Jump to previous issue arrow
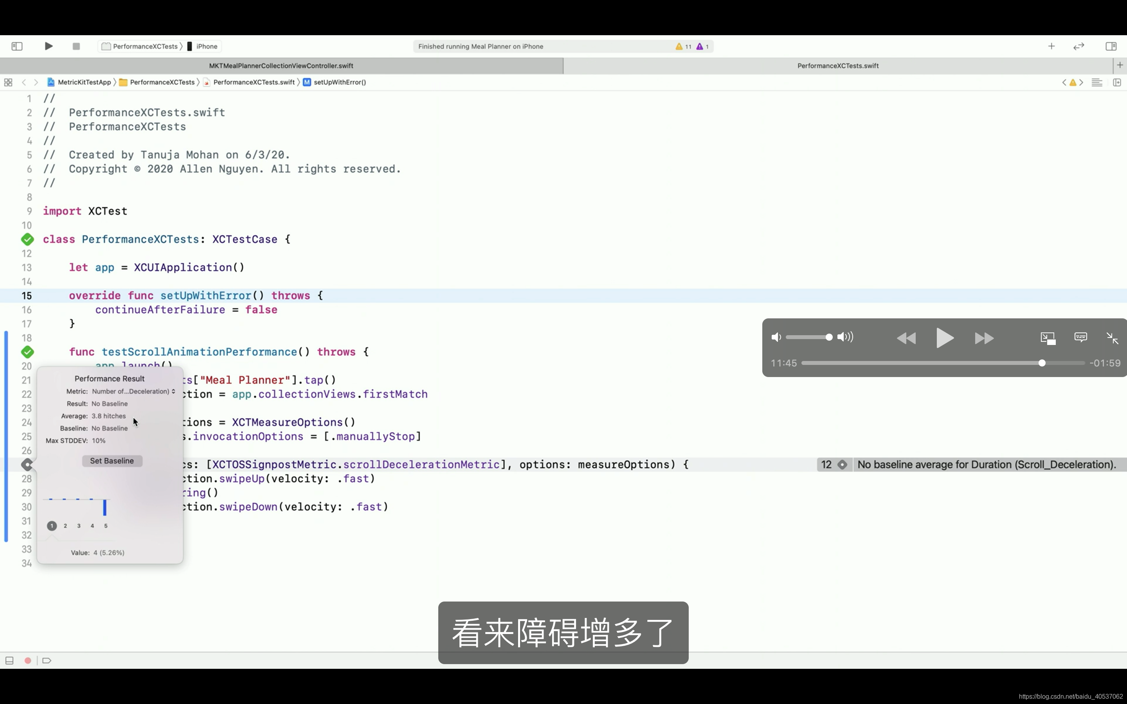The height and width of the screenshot is (704, 1127). (1064, 83)
